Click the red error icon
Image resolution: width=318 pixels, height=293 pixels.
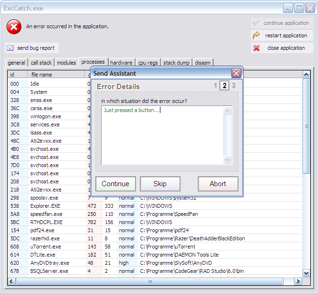14,27
